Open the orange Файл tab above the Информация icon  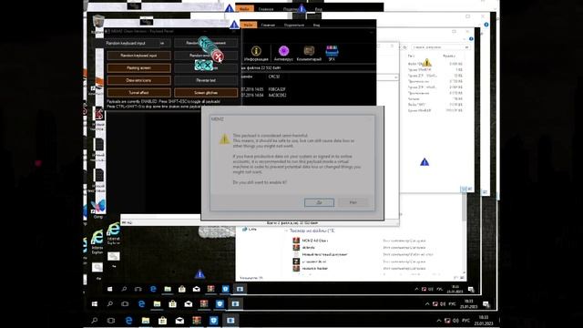tap(249, 25)
